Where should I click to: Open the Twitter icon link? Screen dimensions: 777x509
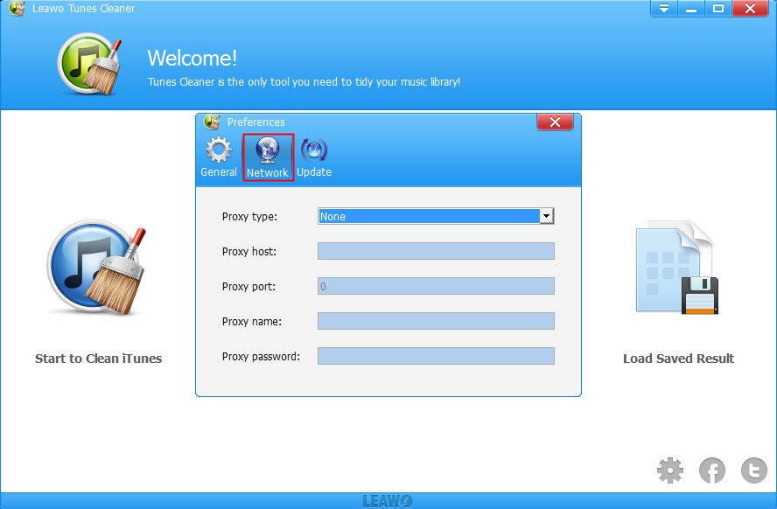(753, 471)
